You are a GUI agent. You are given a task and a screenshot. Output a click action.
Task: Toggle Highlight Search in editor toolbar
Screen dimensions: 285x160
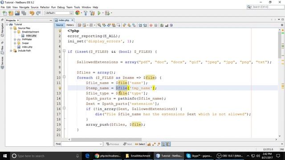click(x=114, y=25)
